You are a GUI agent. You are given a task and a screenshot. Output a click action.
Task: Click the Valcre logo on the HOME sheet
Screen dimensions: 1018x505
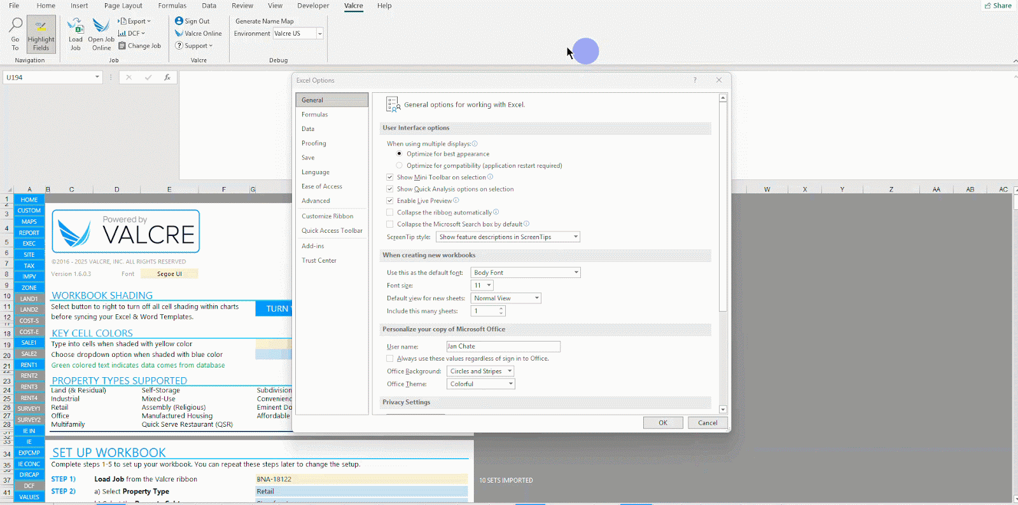point(125,232)
